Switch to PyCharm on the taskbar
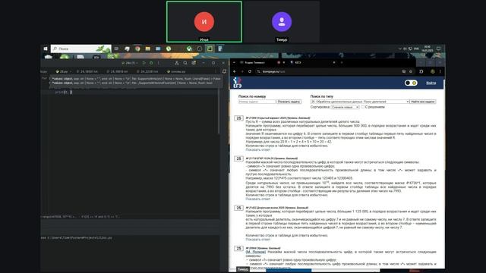Image resolution: width=486 pixels, height=273 pixels. click(x=210, y=49)
